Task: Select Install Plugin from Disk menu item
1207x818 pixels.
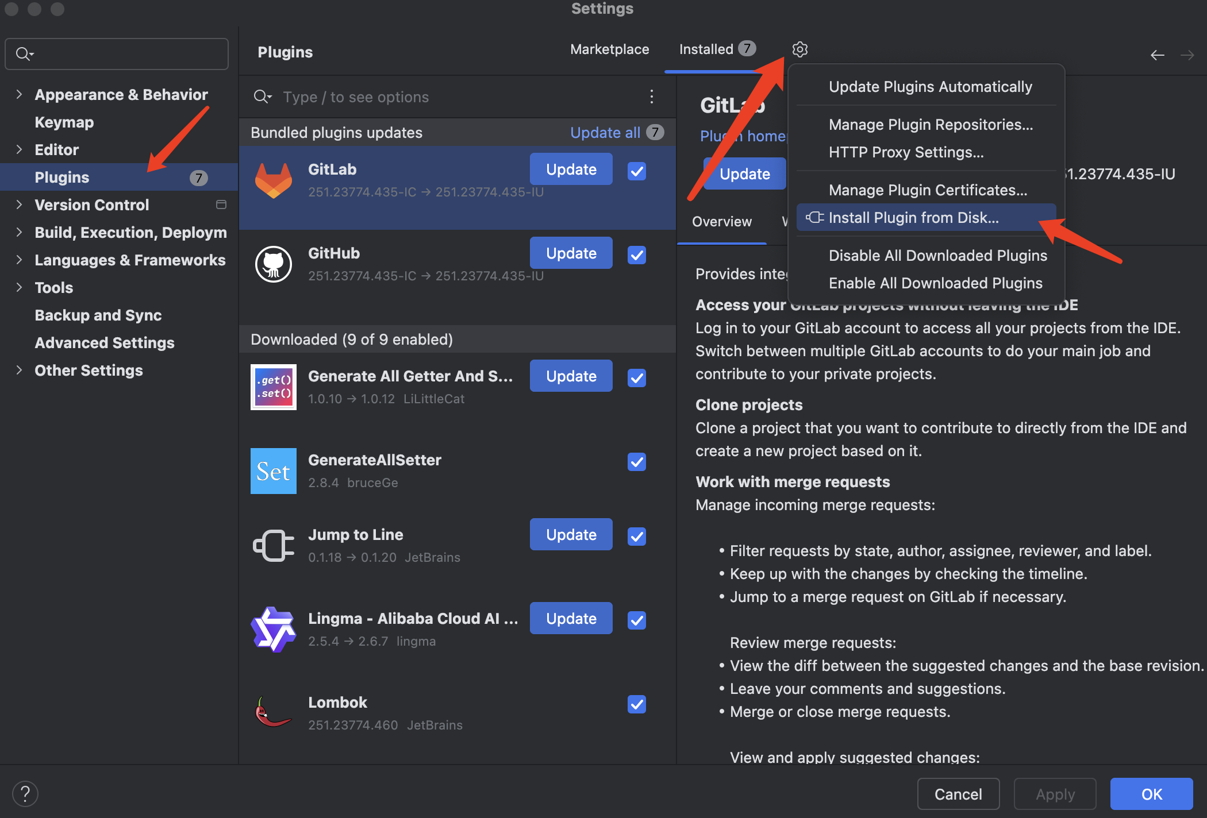Action: tap(913, 218)
